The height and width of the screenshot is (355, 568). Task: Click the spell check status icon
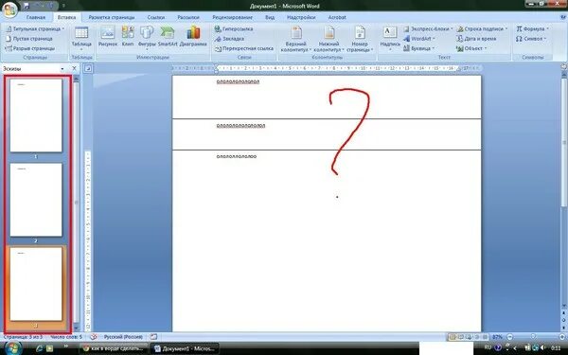pos(94,337)
